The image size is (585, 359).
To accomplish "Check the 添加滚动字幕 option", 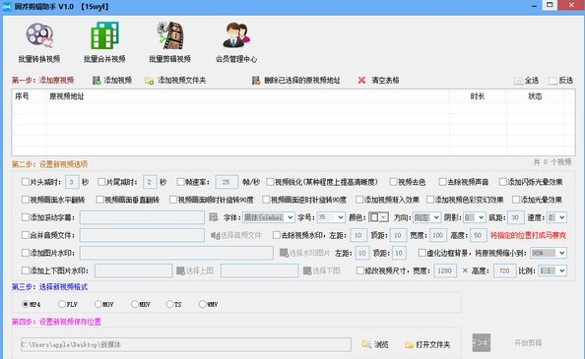I will 26,217.
